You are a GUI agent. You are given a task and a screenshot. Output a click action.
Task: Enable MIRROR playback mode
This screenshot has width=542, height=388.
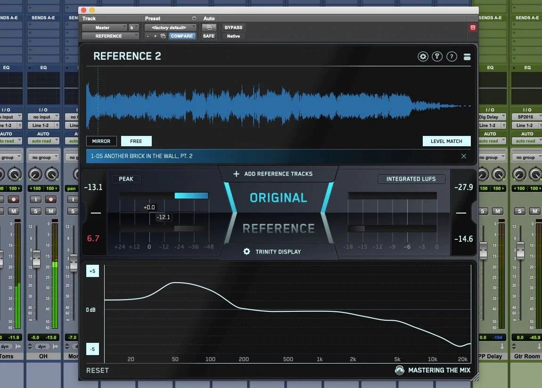101,141
